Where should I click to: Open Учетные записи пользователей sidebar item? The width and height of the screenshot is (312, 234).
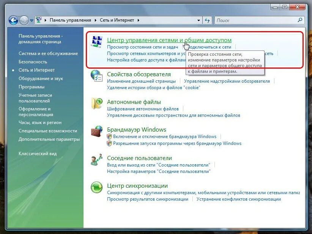tap(35, 98)
